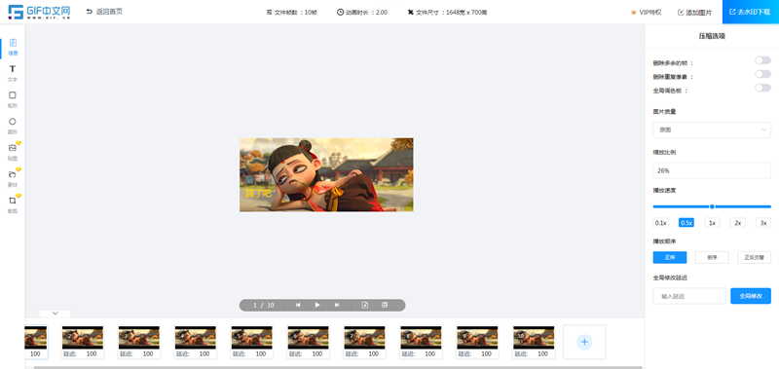
Task: Turn on 全局调色板 switch
Action: (762, 88)
